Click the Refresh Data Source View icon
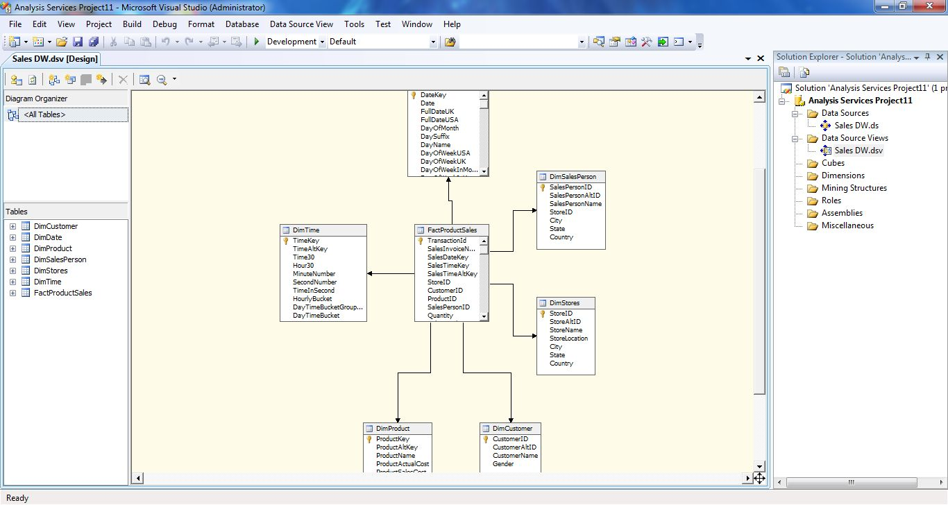Viewport: 948px width, 505px height. click(32, 80)
